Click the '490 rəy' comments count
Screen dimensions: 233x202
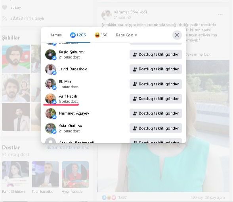197,197
